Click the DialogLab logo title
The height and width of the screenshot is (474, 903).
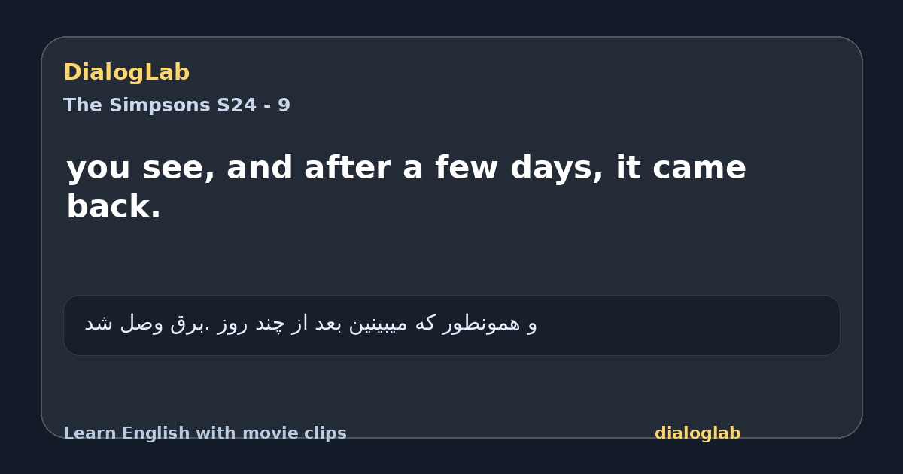[126, 72]
